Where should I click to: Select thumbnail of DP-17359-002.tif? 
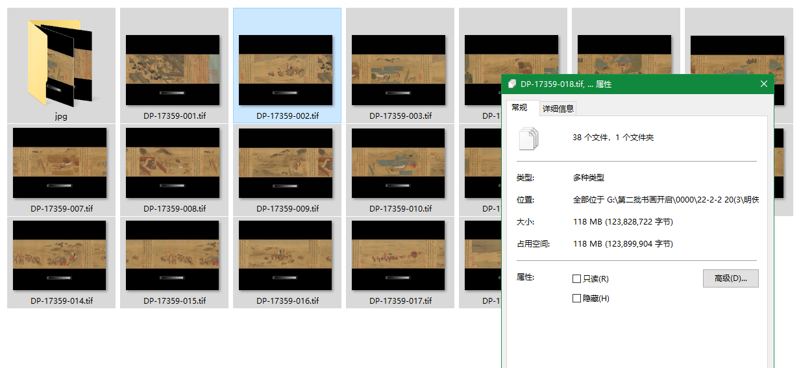286,70
